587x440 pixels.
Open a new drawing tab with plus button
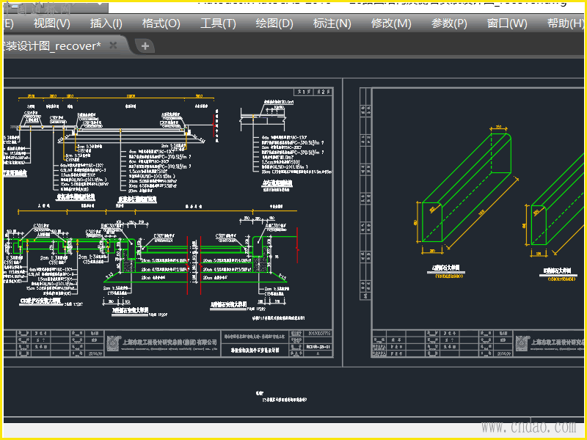pos(145,46)
